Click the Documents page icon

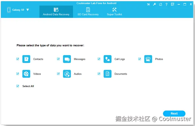click(x=108, y=74)
